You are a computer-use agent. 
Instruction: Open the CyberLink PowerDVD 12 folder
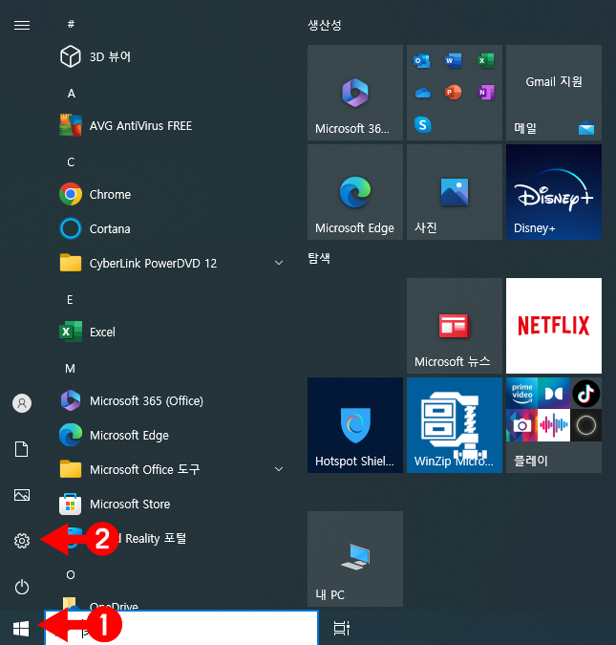pyautogui.click(x=138, y=264)
